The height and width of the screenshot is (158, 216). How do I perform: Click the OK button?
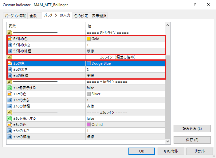tap(142, 151)
